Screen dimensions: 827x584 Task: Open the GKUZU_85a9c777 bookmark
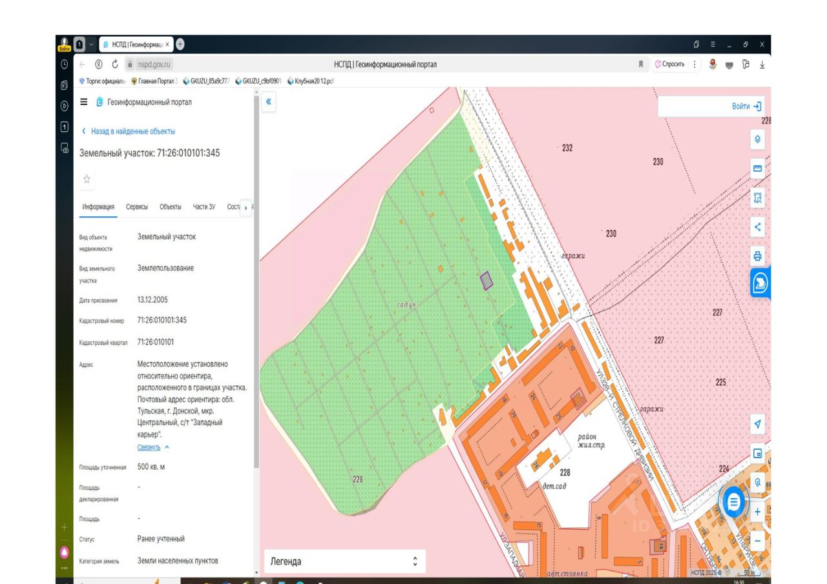click(207, 81)
